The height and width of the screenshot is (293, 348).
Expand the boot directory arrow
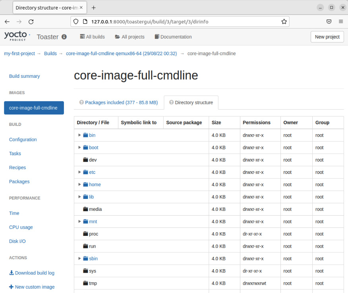click(79, 148)
